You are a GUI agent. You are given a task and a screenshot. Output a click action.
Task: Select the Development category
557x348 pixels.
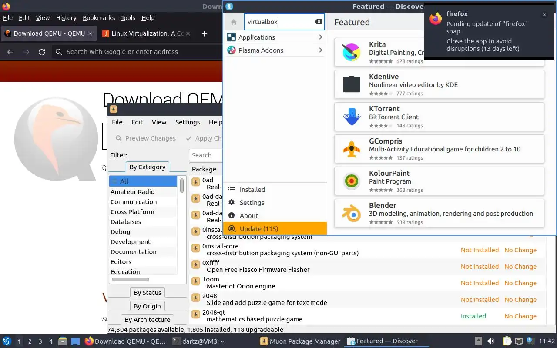coord(143,242)
